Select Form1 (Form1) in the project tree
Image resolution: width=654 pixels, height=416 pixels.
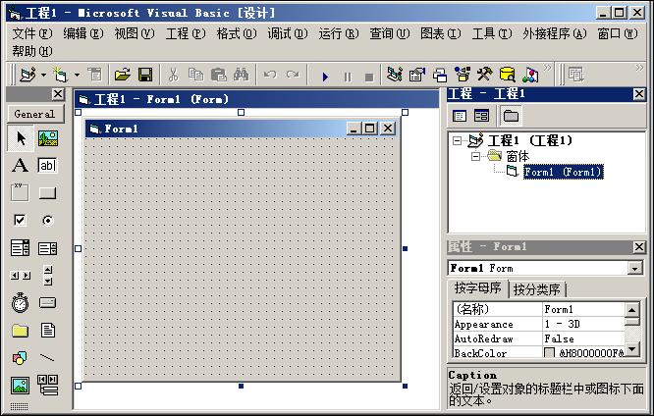(x=562, y=172)
